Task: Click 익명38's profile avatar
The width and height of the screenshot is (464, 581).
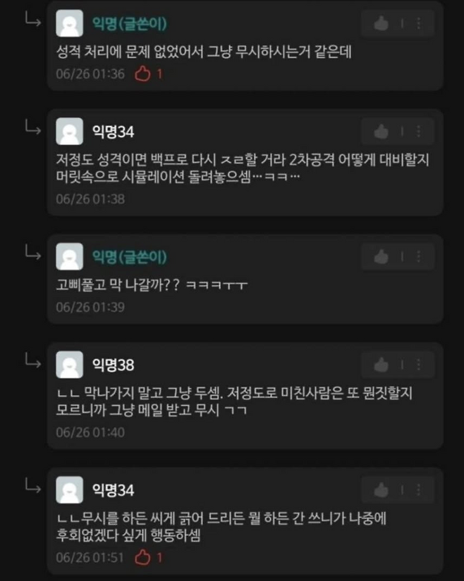Action: pos(69,365)
